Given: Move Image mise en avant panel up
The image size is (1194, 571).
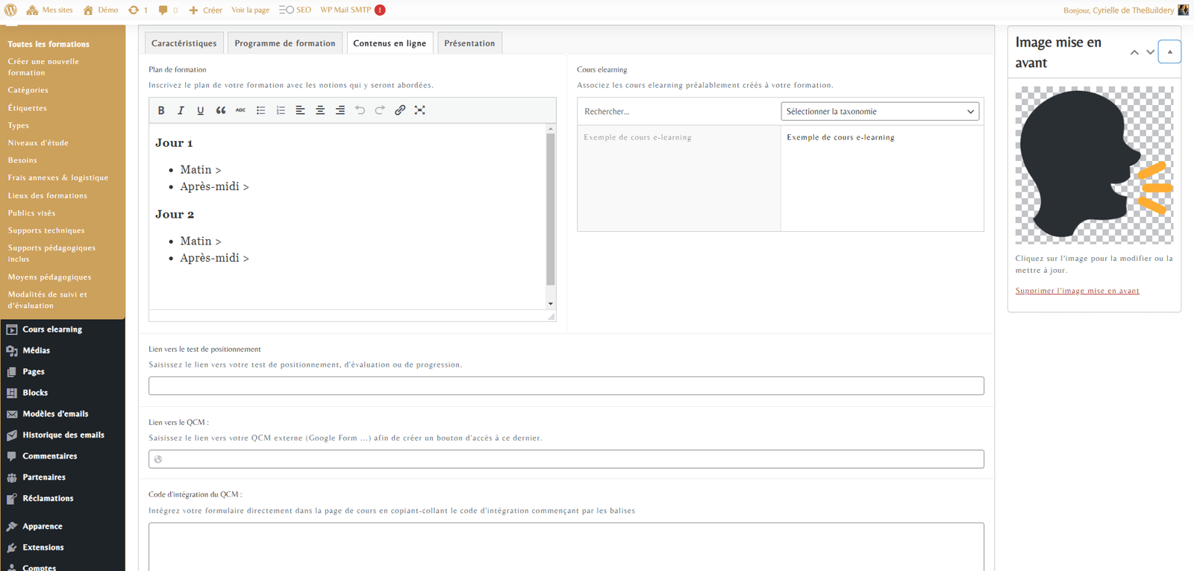Looking at the screenshot, I should pyautogui.click(x=1134, y=52).
